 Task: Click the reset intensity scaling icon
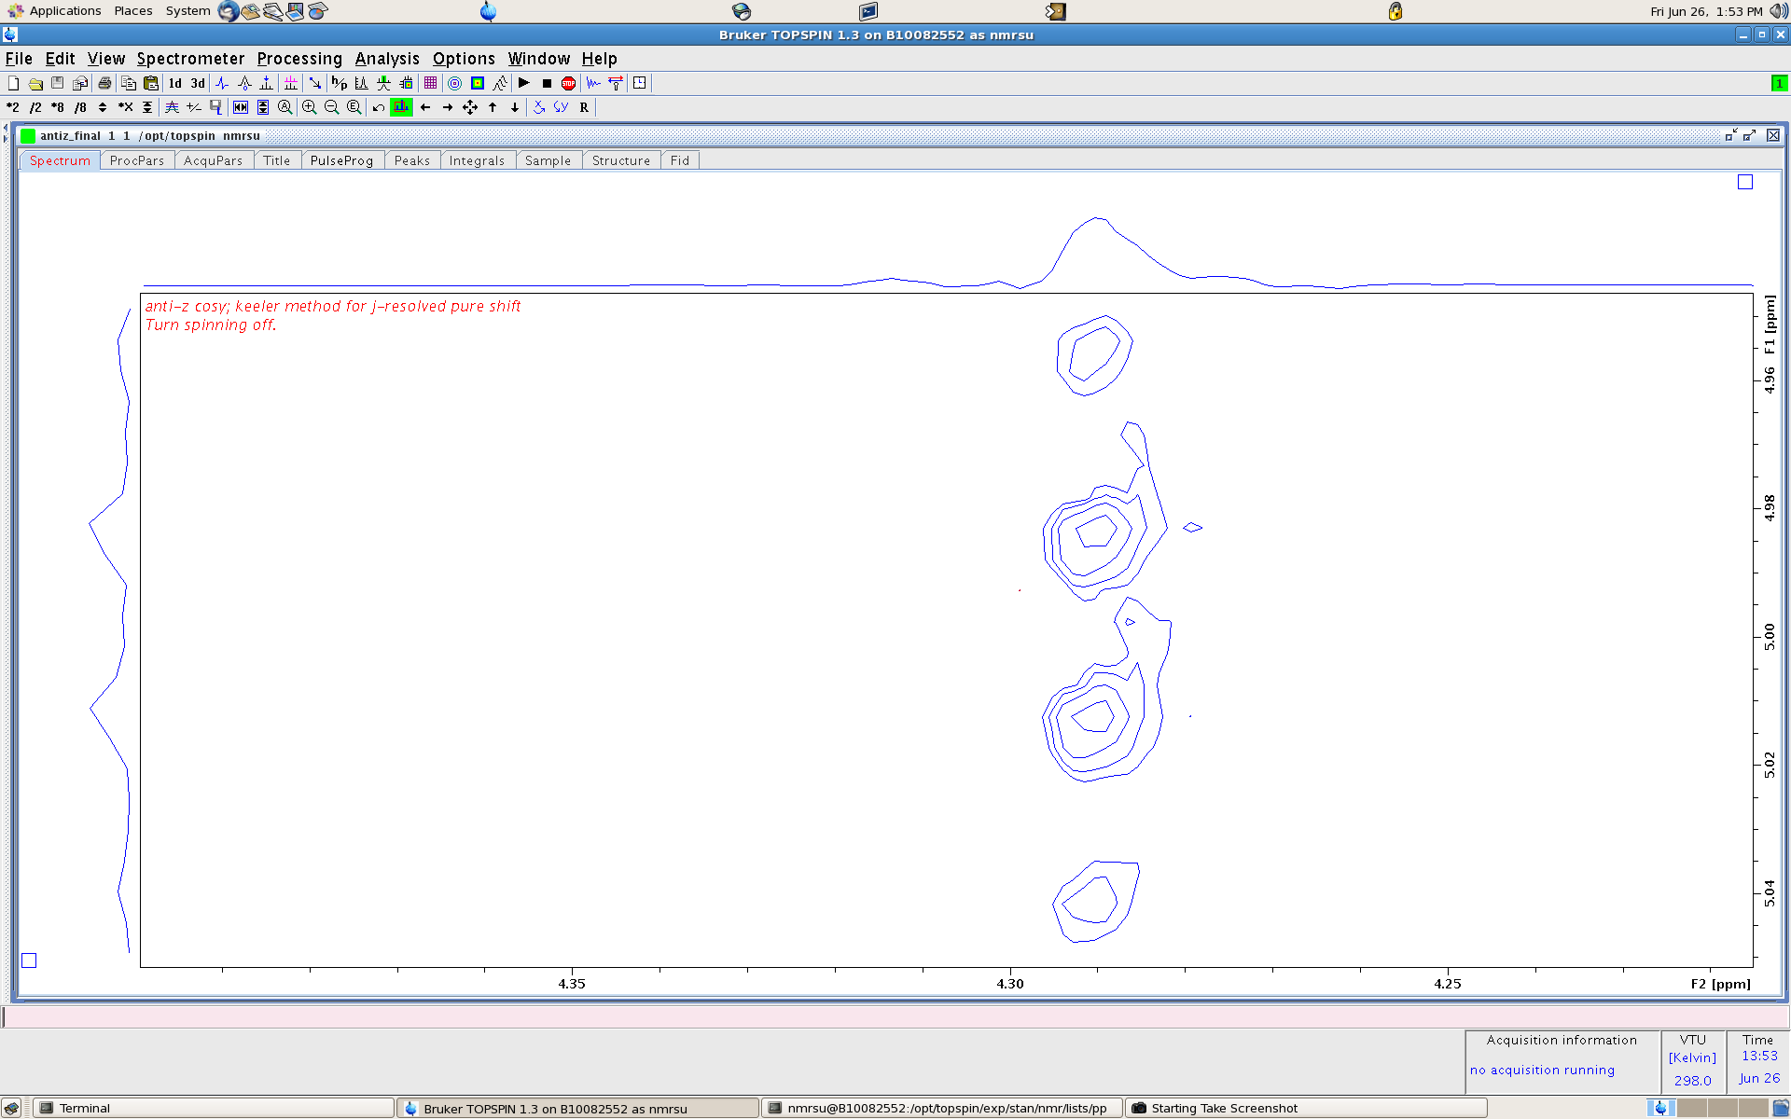(x=147, y=107)
